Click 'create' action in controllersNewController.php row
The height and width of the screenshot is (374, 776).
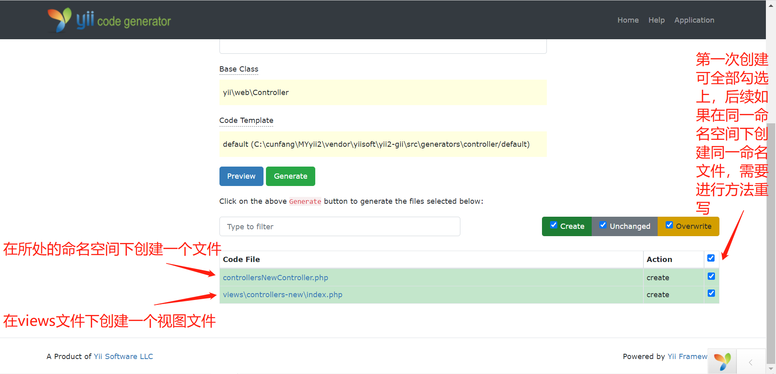tap(658, 278)
